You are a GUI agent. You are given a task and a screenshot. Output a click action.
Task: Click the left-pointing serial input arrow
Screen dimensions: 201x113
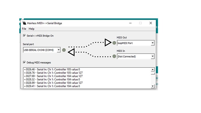click(71, 52)
